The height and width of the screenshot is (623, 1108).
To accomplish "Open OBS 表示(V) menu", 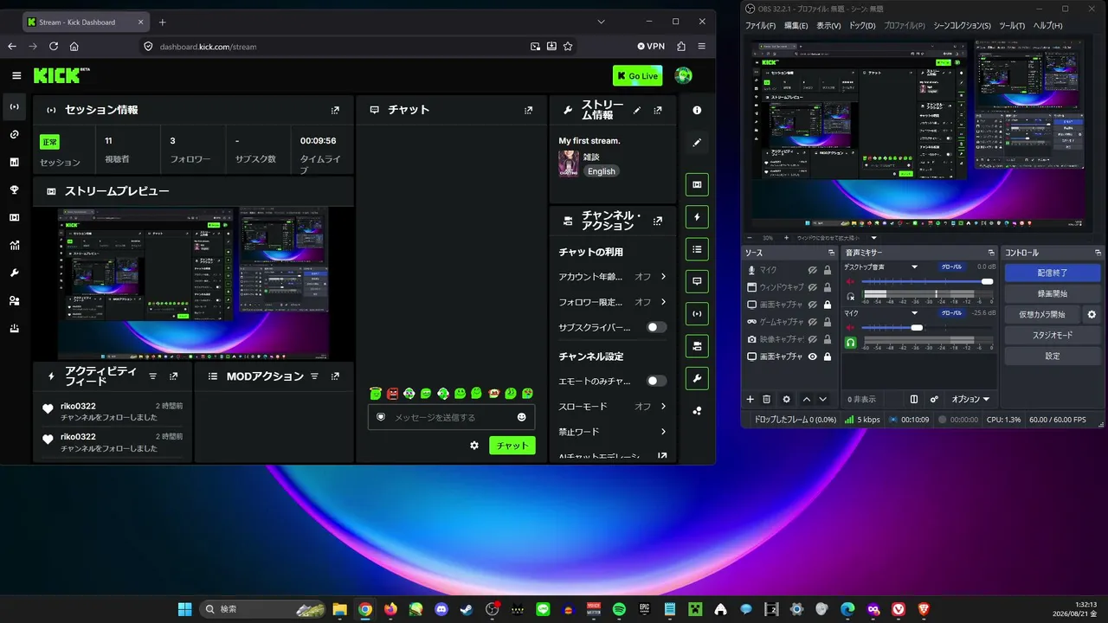I will 828,26.
